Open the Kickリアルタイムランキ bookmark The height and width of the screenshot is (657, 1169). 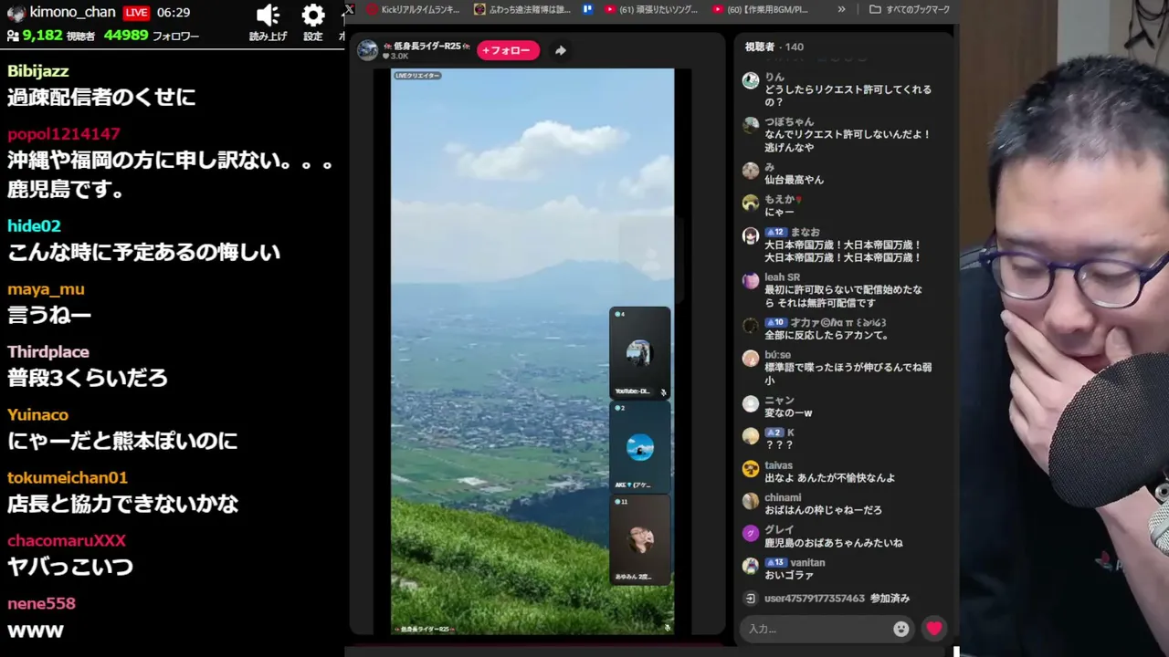coord(413,9)
